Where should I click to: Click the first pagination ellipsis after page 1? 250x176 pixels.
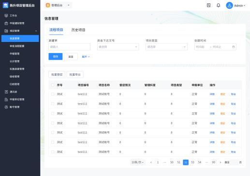click(165, 162)
